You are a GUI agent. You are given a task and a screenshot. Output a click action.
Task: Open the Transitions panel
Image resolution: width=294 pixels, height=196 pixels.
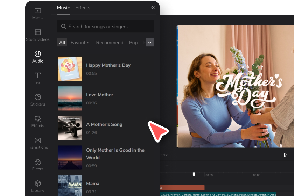coord(38,143)
